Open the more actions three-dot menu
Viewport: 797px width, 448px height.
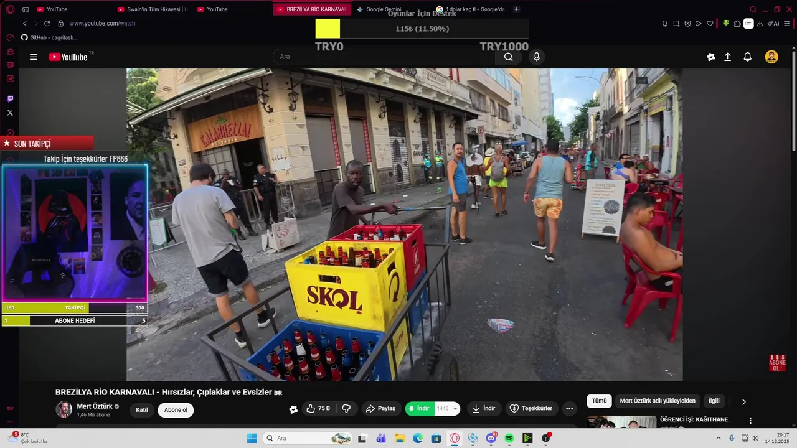click(x=569, y=409)
